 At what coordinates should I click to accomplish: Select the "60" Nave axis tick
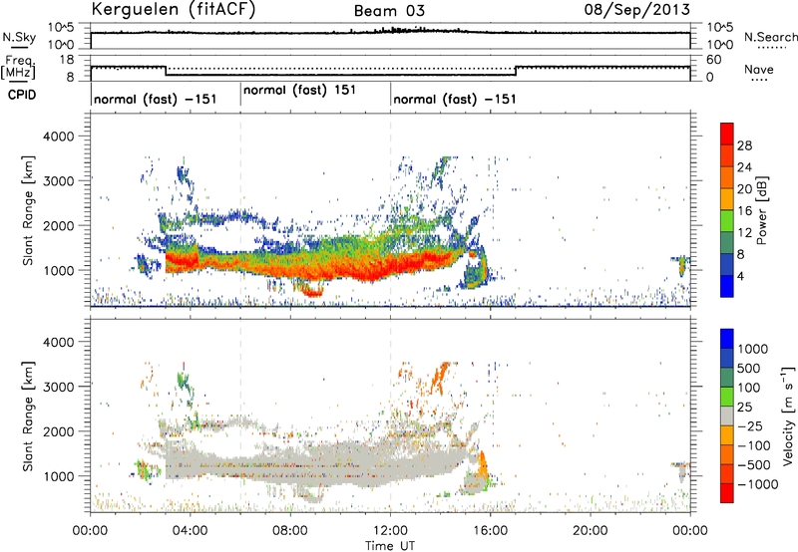(714, 60)
